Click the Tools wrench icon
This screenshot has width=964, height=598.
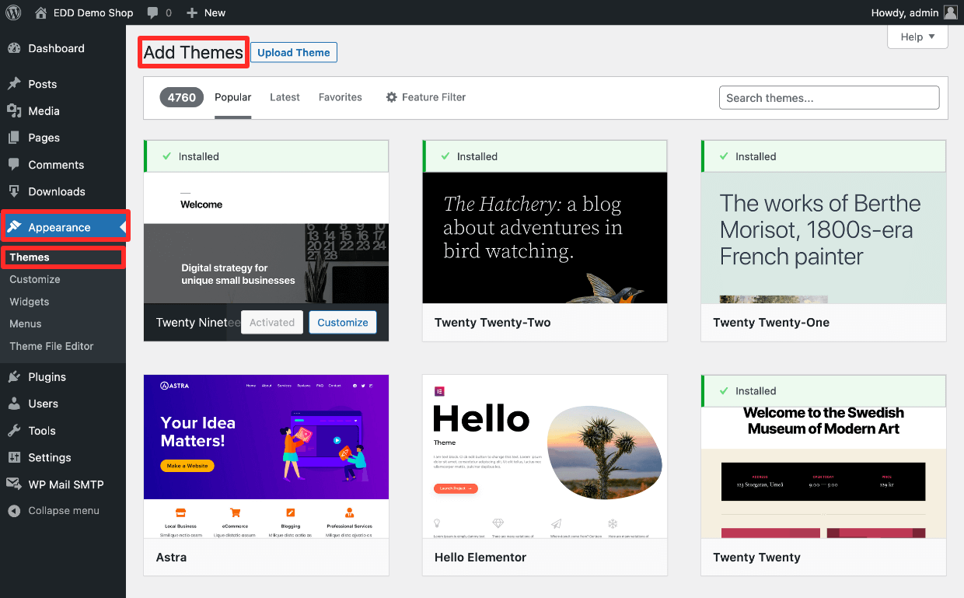[14, 431]
